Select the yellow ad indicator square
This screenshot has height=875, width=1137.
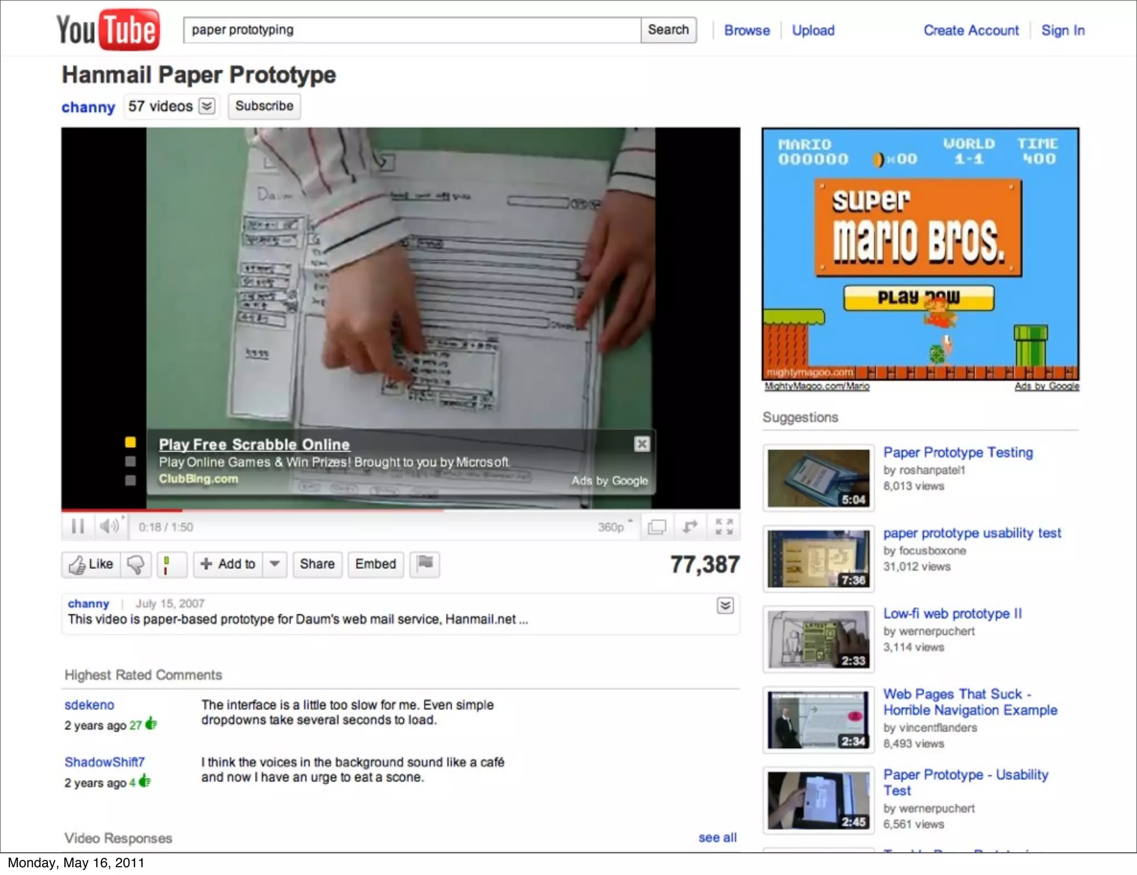point(130,442)
